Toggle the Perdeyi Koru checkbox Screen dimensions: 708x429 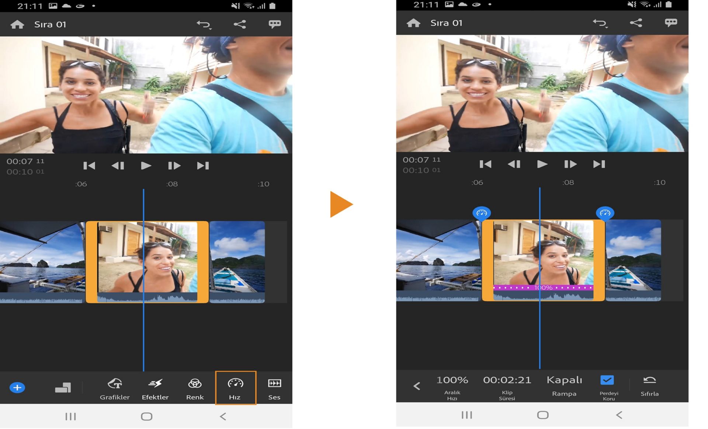[x=607, y=380]
